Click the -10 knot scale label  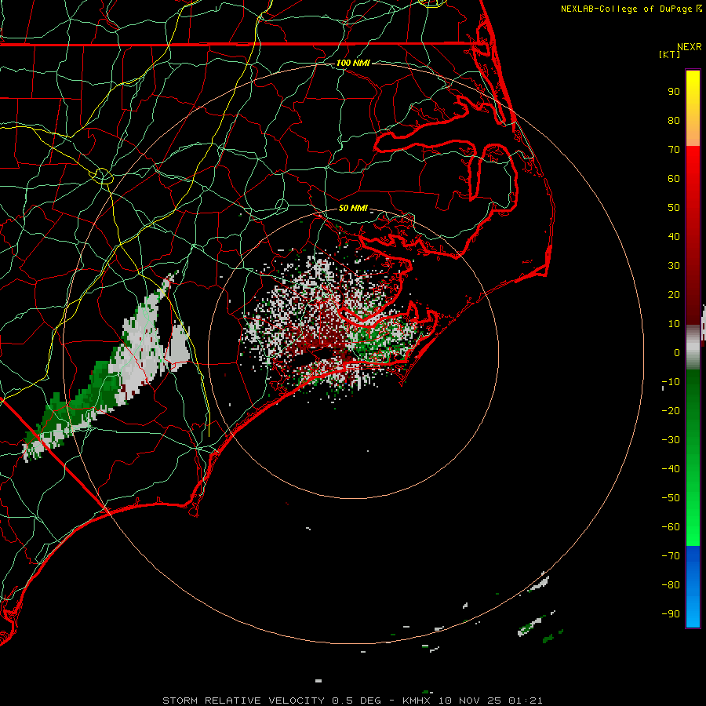(x=671, y=382)
